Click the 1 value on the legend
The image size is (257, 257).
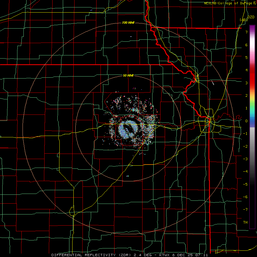click(x=246, y=108)
